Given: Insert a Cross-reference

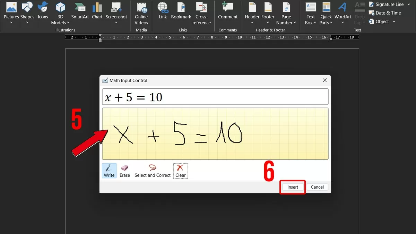Looking at the screenshot, I should coord(201,14).
